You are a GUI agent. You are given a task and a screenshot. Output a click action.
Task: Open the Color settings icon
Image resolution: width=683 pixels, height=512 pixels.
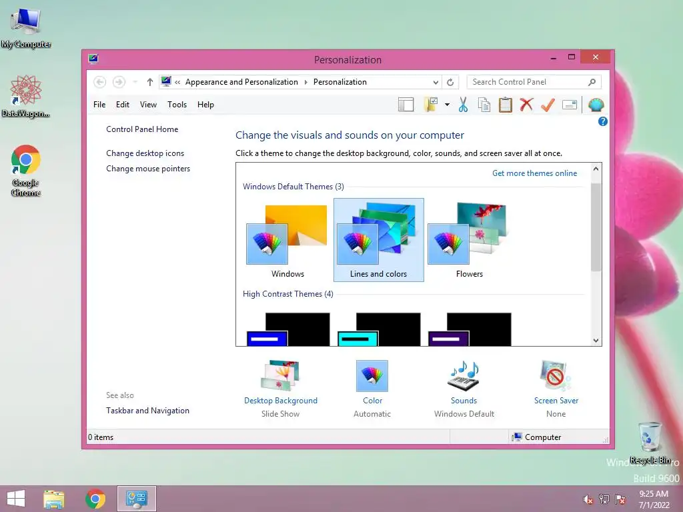[372, 376]
